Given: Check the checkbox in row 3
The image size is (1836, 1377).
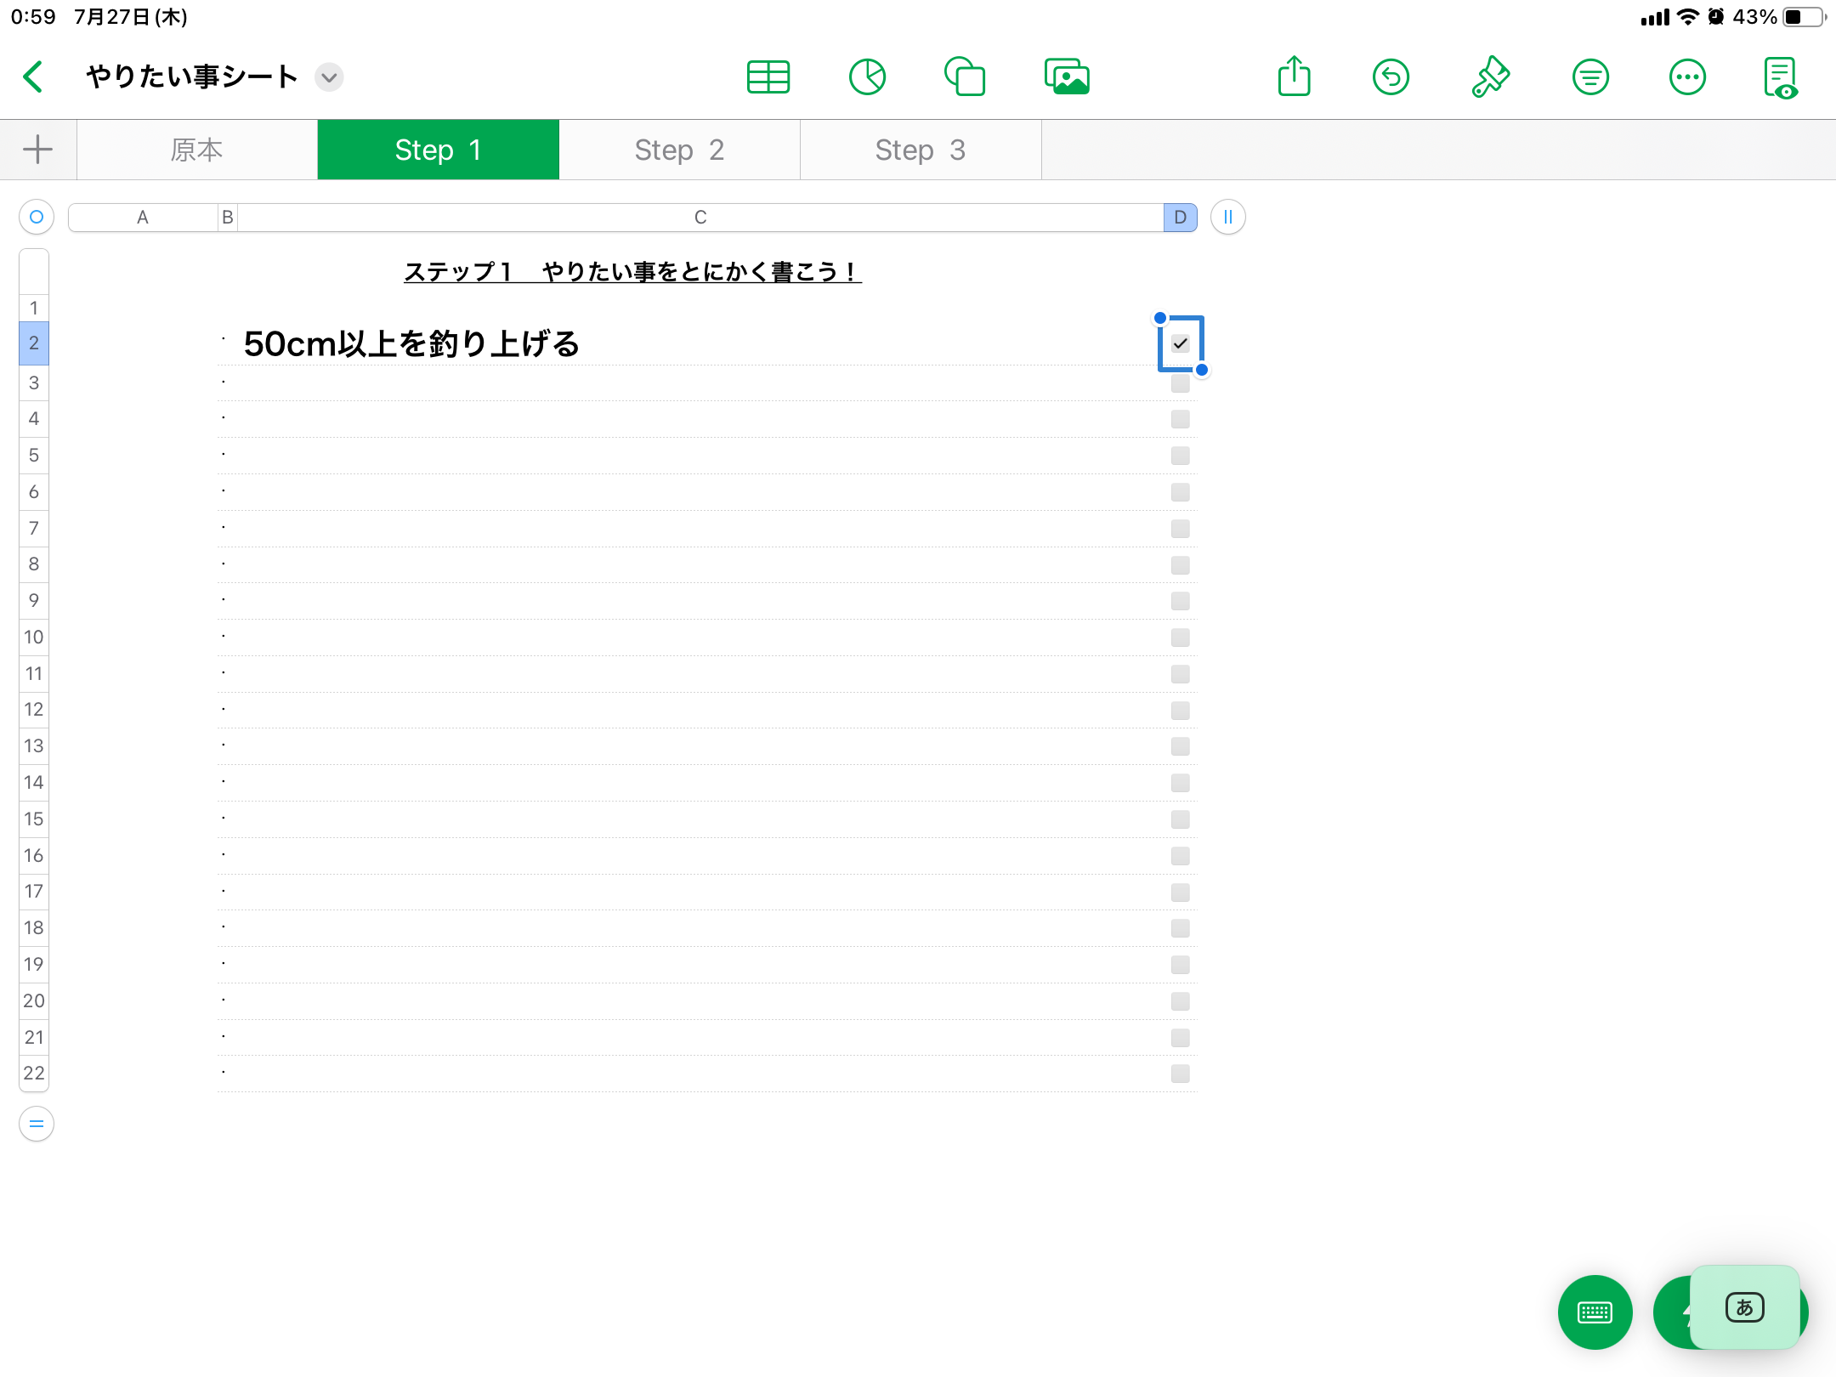Looking at the screenshot, I should (1180, 383).
